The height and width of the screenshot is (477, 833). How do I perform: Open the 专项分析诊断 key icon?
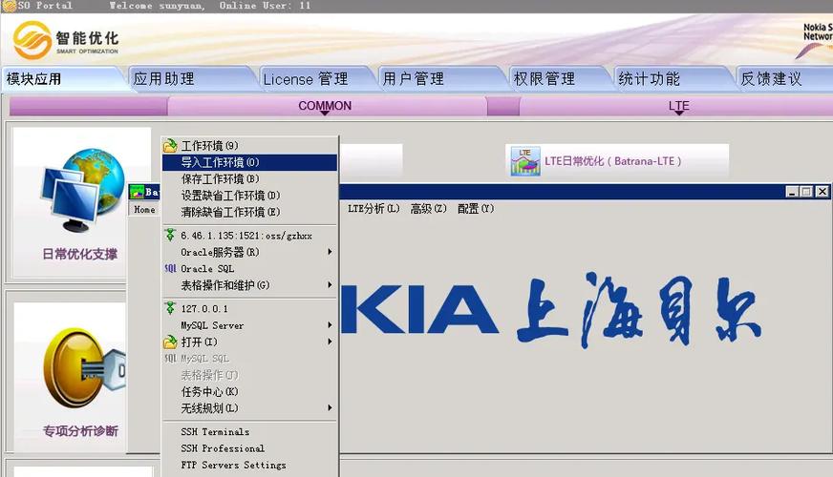coord(84,366)
